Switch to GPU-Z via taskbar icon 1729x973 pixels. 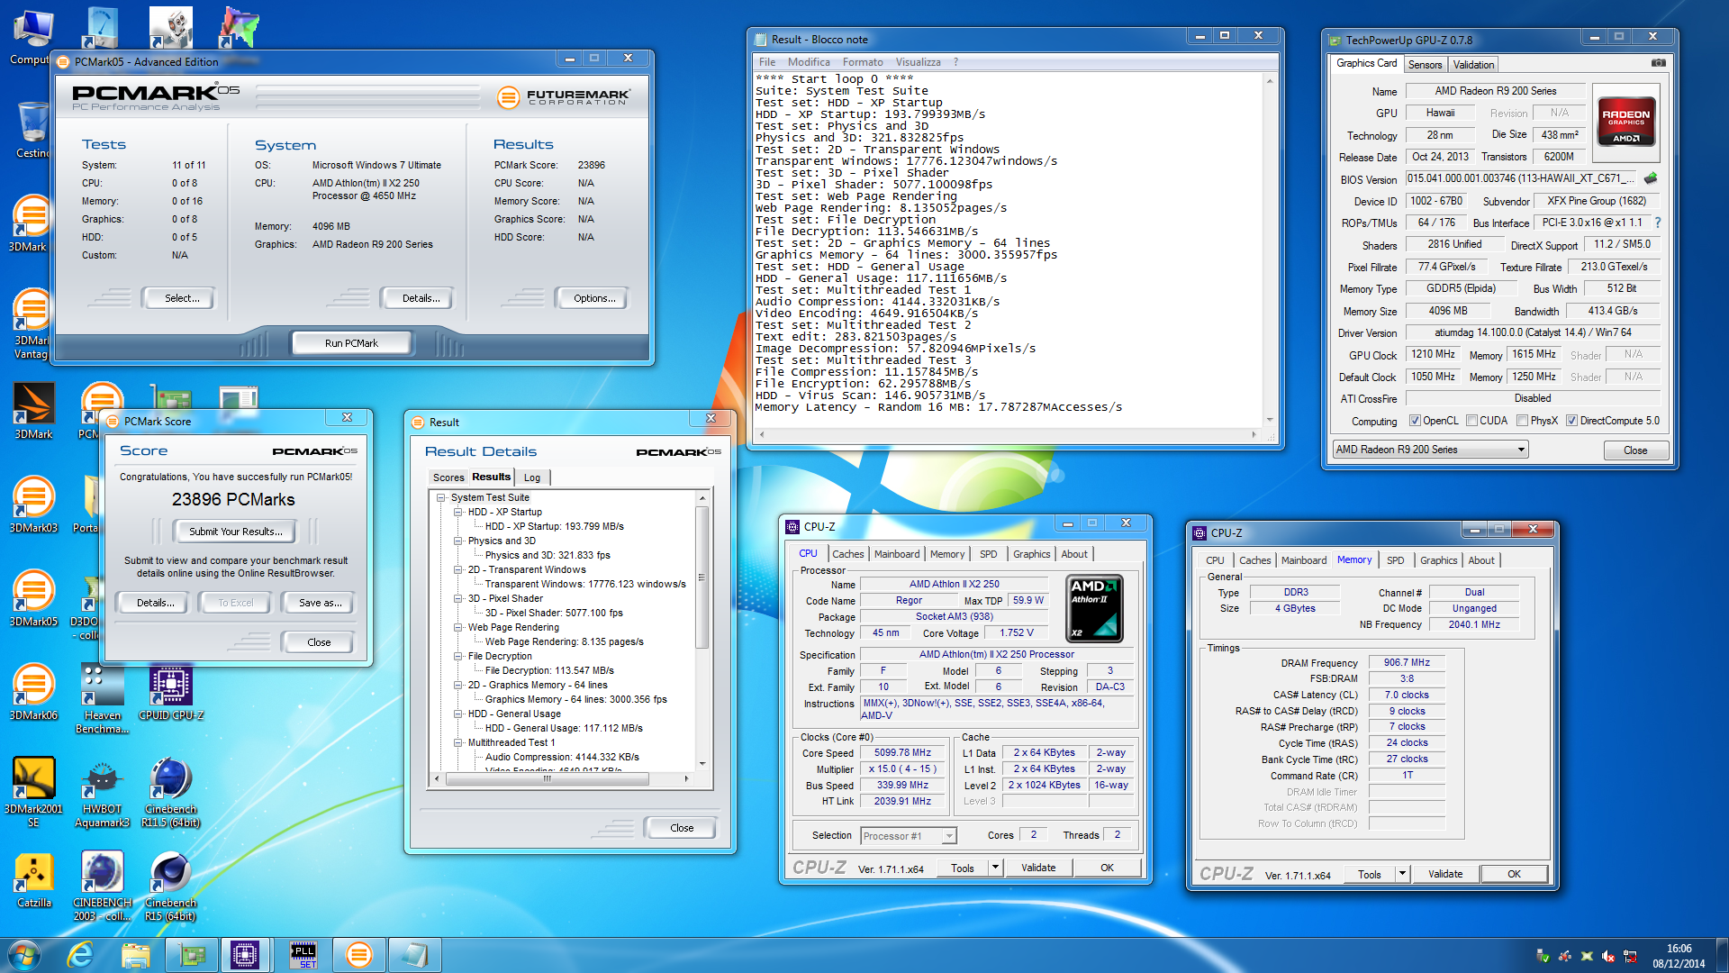(x=191, y=955)
